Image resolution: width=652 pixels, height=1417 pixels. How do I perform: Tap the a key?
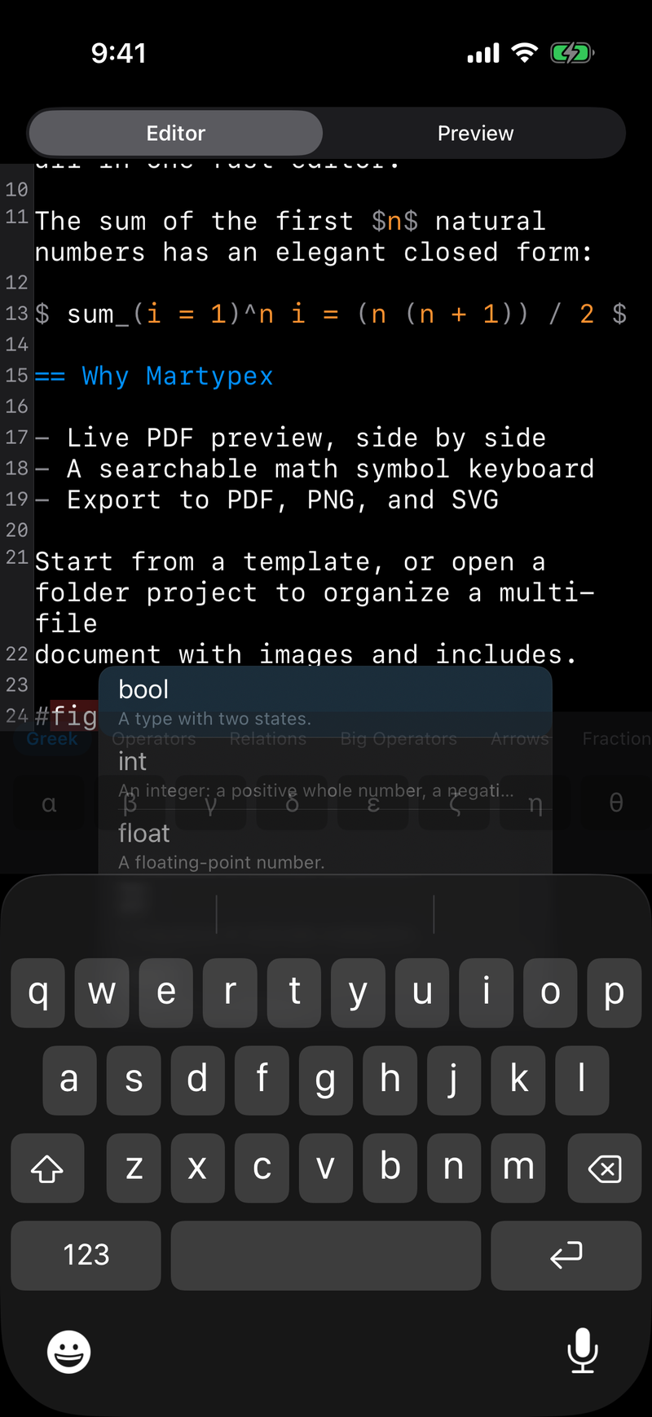(70, 1080)
